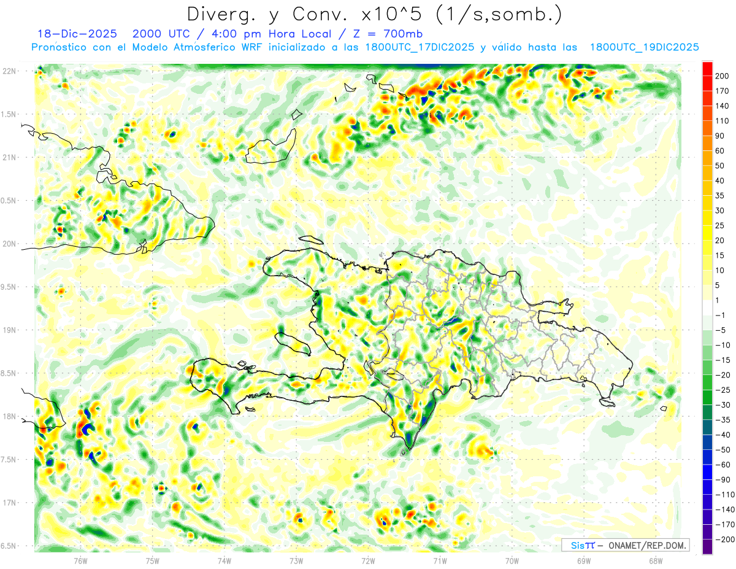
Task: Click the '-20' colorbar value
Action: click(724, 374)
